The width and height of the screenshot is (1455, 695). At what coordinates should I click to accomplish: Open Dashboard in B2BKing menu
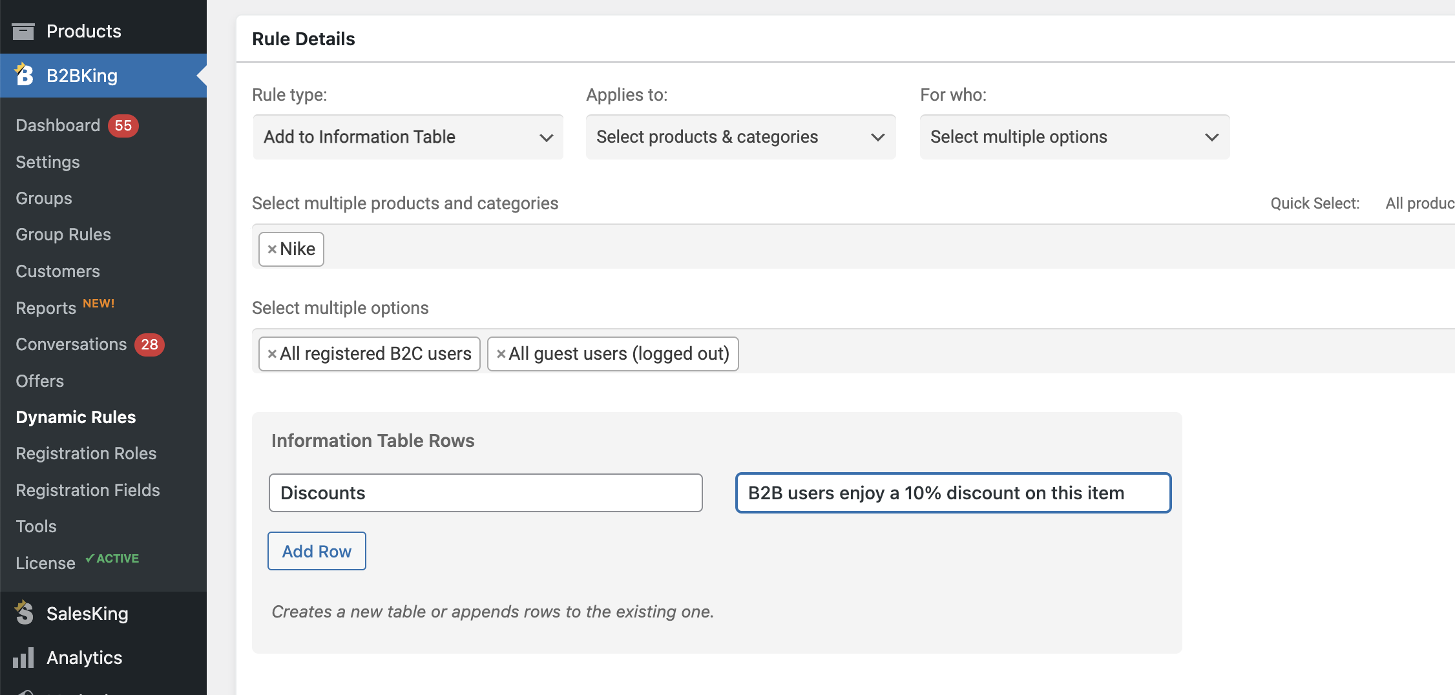(x=58, y=125)
